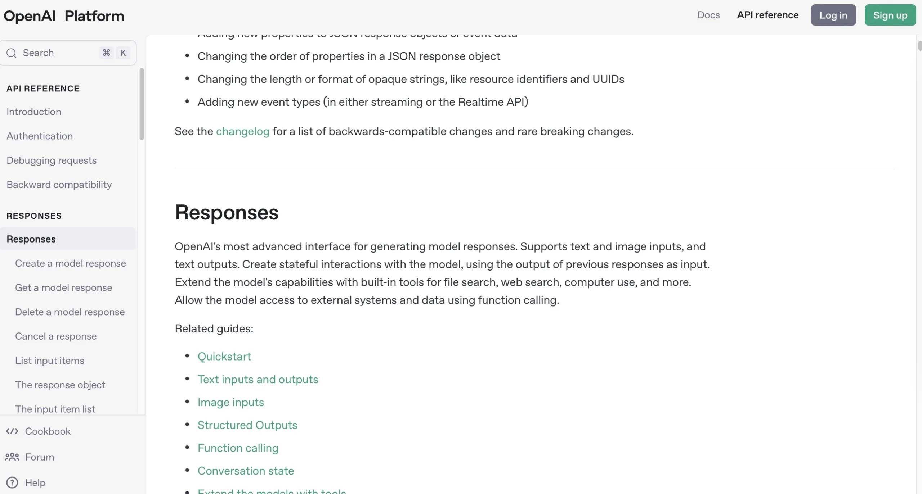Screen dimensions: 922x494
Task: Click the Related guides: text
Action: point(214,328)
